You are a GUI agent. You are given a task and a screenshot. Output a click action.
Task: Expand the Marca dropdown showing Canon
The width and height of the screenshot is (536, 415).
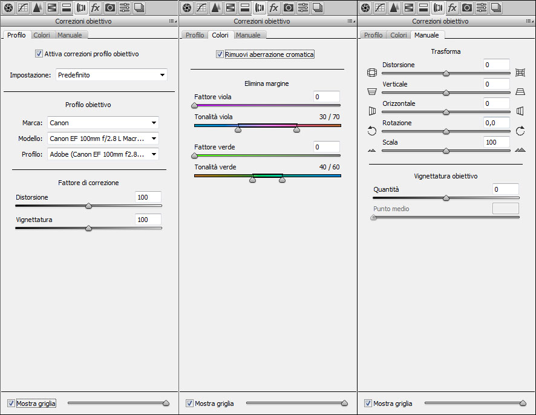(103, 123)
